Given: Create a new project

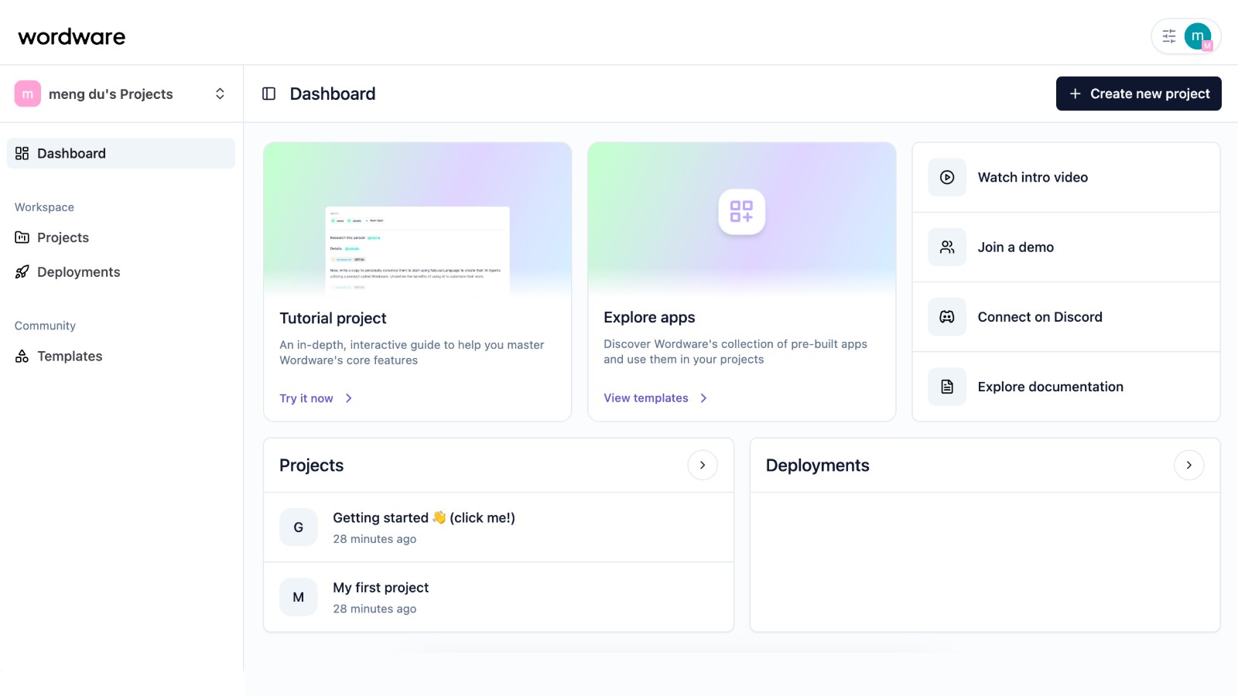Looking at the screenshot, I should click(1138, 94).
